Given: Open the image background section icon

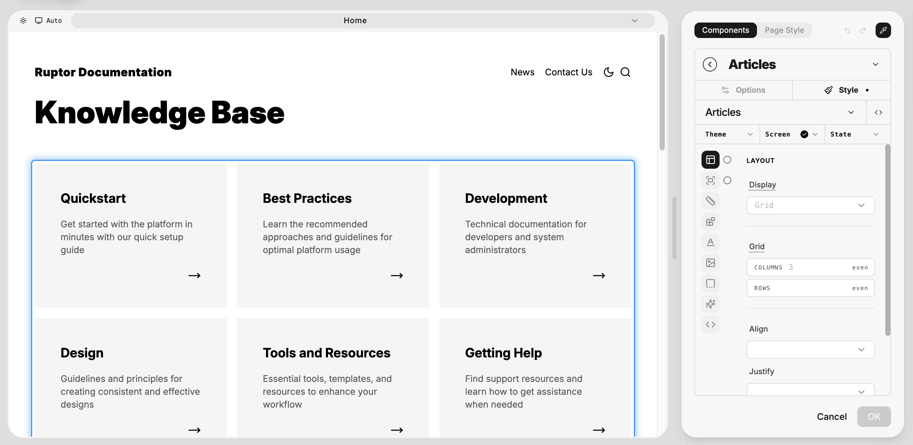Looking at the screenshot, I should click(x=710, y=263).
